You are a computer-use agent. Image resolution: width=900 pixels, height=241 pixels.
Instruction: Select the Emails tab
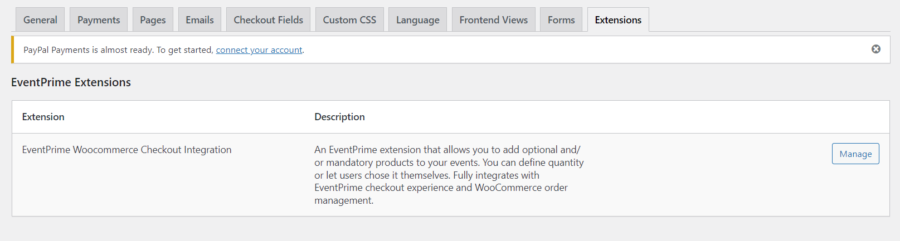click(x=200, y=20)
